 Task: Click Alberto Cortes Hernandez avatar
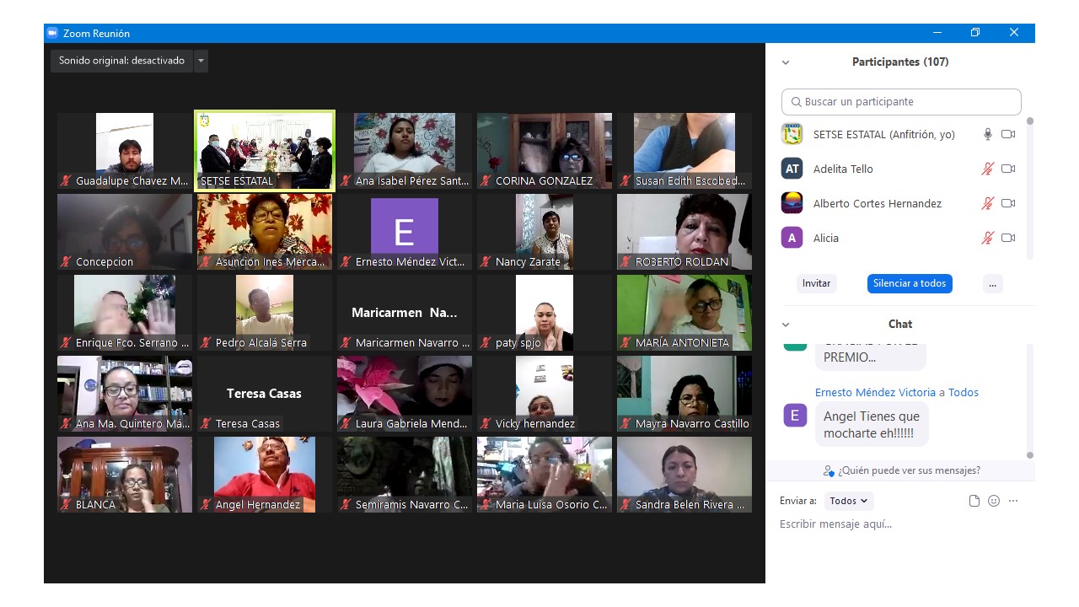pyautogui.click(x=792, y=203)
